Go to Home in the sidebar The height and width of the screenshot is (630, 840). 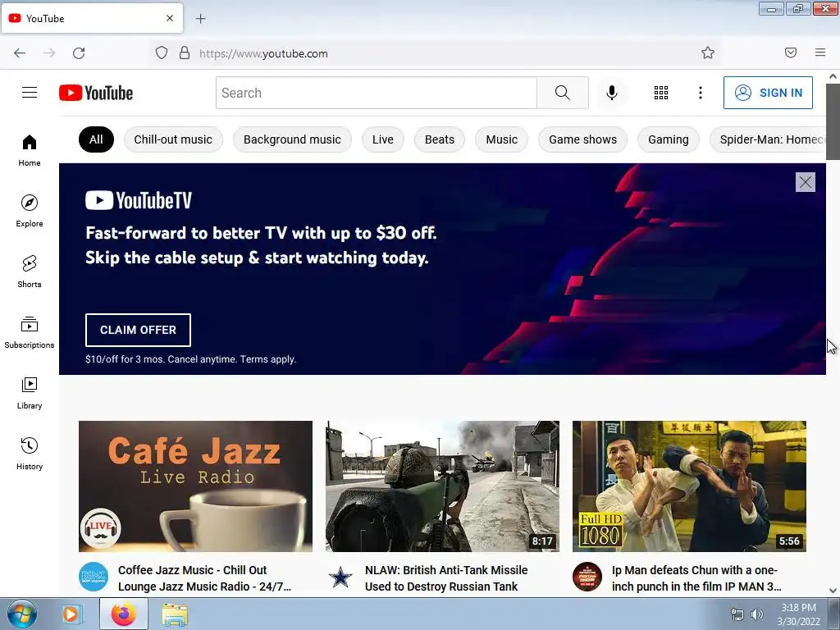[x=30, y=151]
